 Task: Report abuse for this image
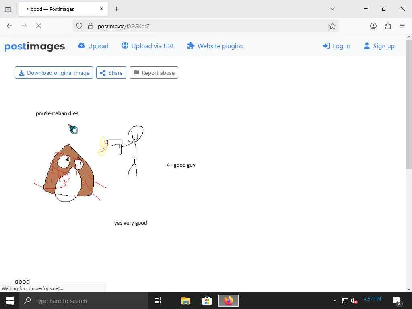click(154, 73)
